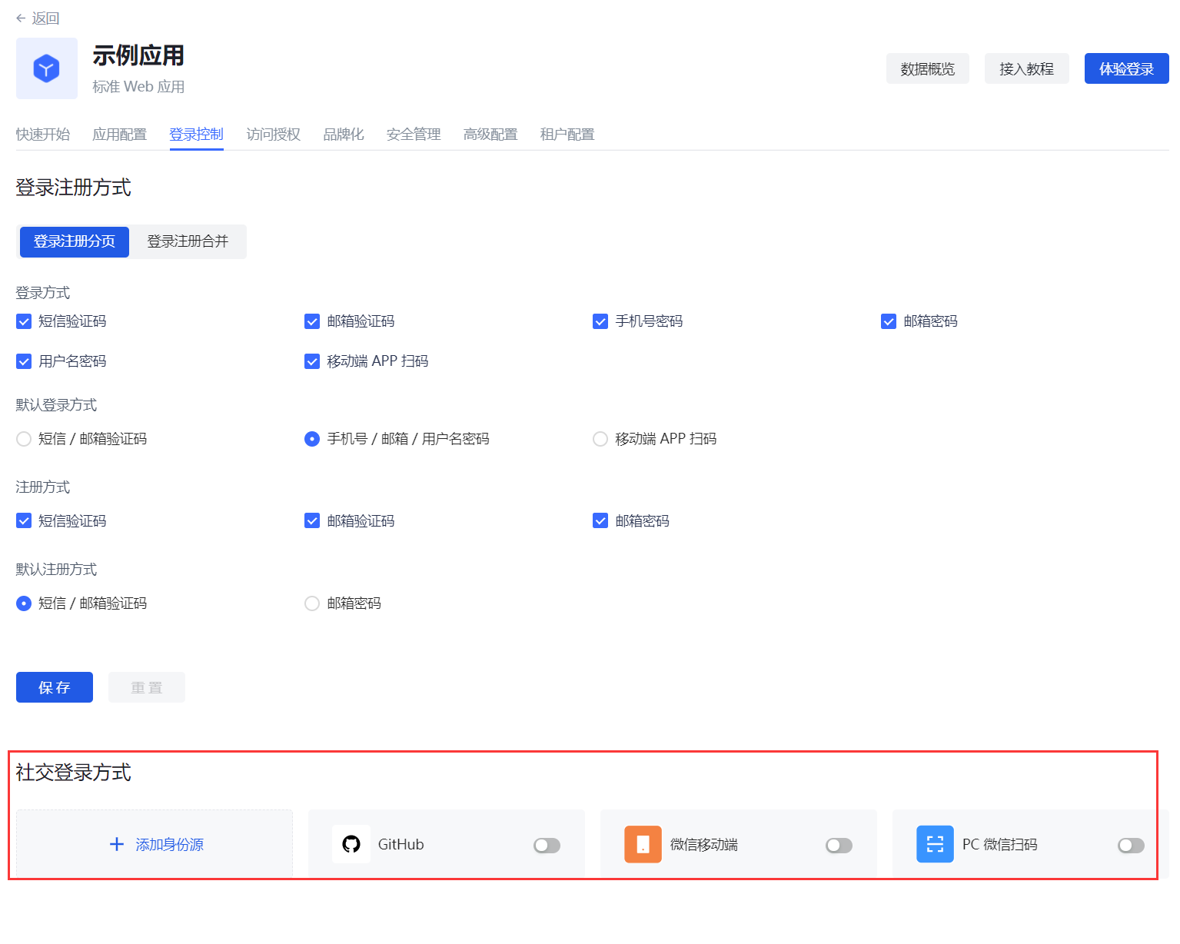Image resolution: width=1180 pixels, height=944 pixels.
Task: Click the orange 微信移动端 icon
Action: click(x=643, y=844)
